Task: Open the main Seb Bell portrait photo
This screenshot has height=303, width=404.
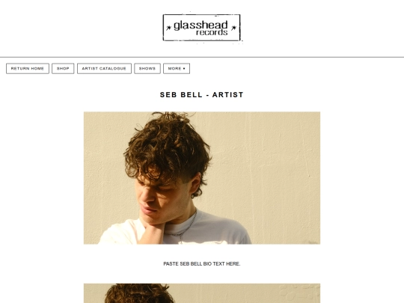Action: point(202,178)
